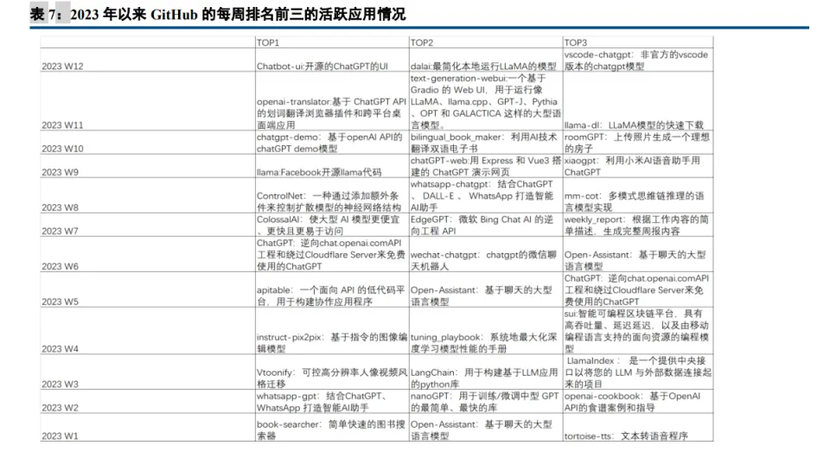
Task: Click the text-generation-webui cell
Action: click(482, 101)
